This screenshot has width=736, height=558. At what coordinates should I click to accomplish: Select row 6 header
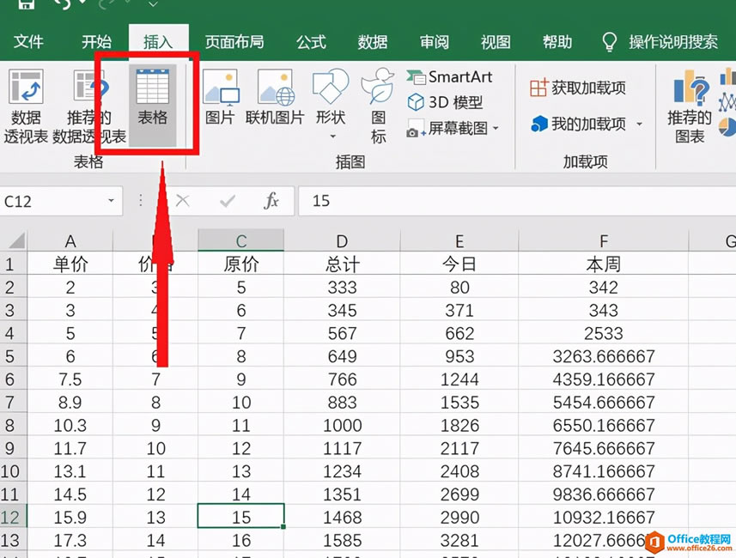click(x=13, y=379)
